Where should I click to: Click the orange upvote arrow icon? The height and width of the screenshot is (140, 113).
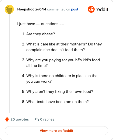point(7,119)
